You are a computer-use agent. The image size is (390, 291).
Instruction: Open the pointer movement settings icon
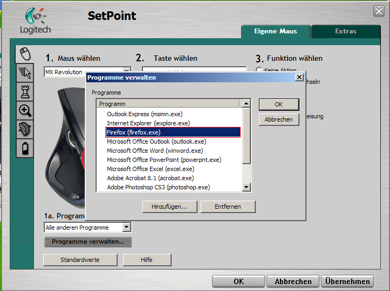25,73
